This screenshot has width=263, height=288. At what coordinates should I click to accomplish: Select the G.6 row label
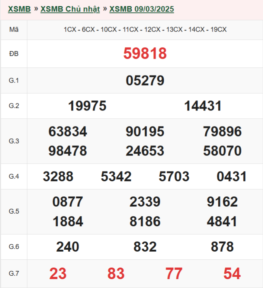(x=14, y=246)
